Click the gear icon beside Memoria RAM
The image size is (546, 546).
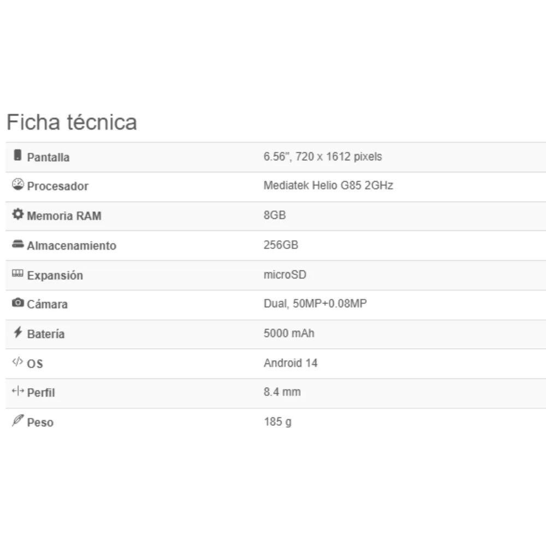pyautogui.click(x=18, y=214)
